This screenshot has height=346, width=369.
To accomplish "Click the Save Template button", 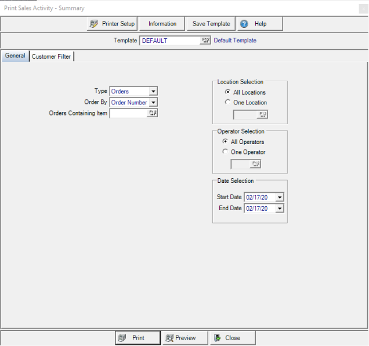I will (x=211, y=24).
